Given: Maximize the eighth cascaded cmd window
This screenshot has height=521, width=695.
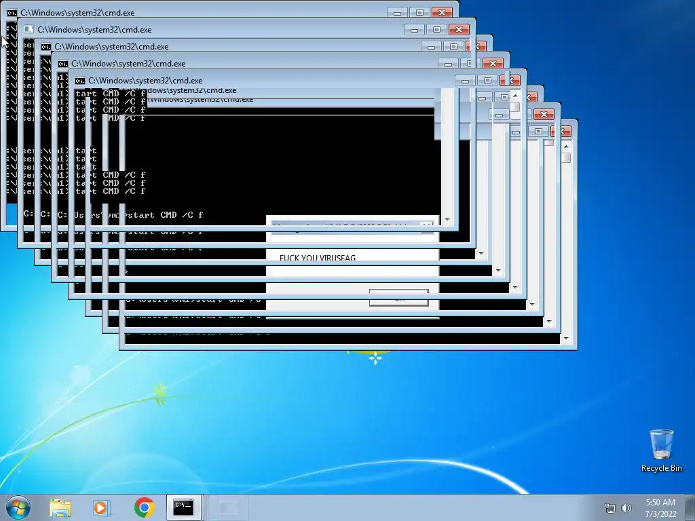Looking at the screenshot, I should [x=538, y=131].
